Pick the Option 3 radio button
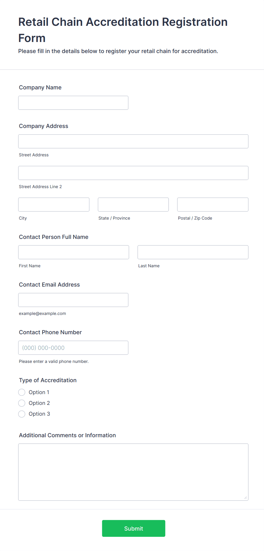Screen dimensions: 264x551 click(x=22, y=414)
